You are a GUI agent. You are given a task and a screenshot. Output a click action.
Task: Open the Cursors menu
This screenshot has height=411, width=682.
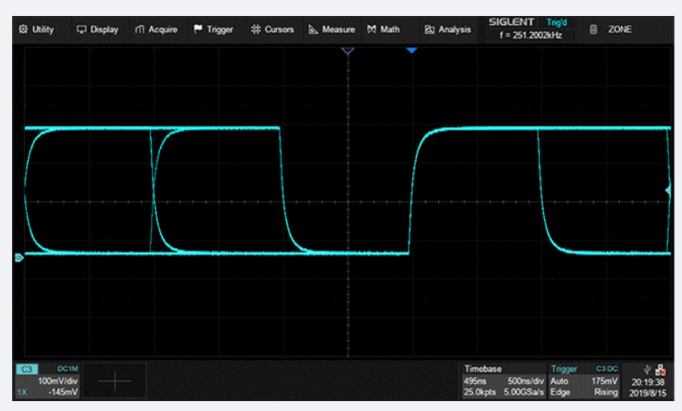tap(273, 29)
